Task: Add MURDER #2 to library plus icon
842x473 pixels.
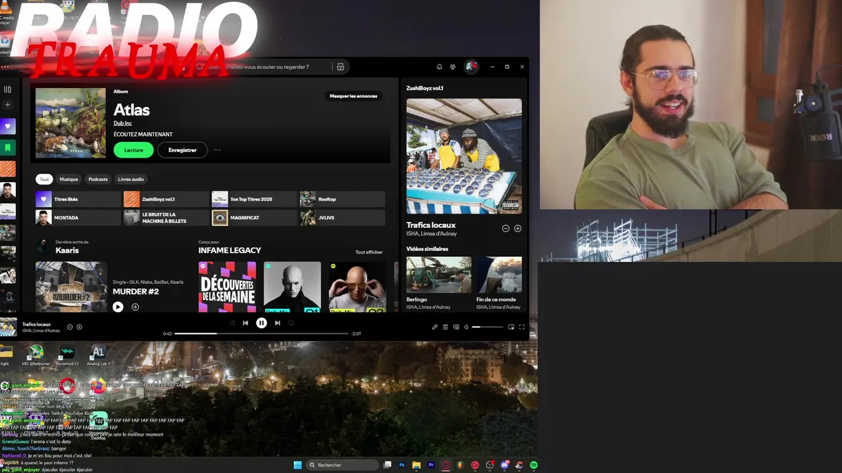Action: (135, 307)
